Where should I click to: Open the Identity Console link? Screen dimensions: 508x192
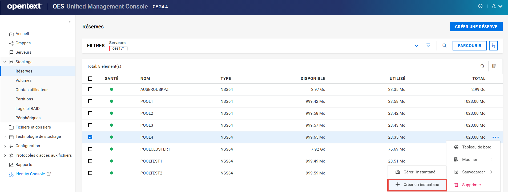pyautogui.click(x=30, y=174)
